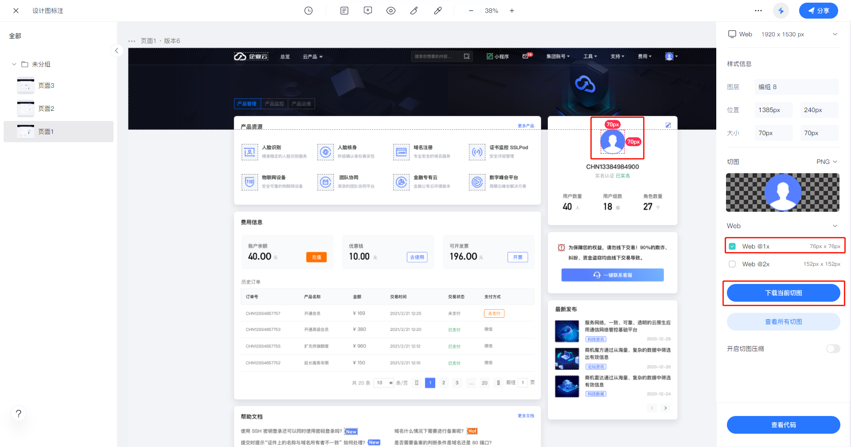This screenshot has height=447, width=851.
Task: Click the Web monitor device icon
Action: point(732,34)
